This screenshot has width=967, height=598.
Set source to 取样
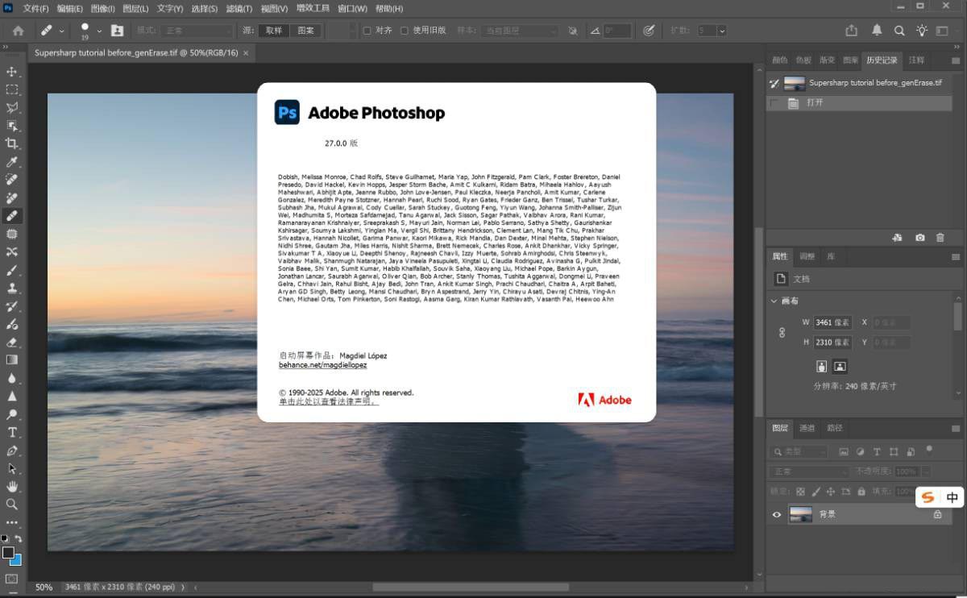[274, 31]
